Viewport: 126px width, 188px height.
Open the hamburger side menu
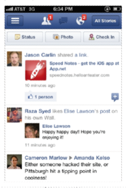pos(15,21)
